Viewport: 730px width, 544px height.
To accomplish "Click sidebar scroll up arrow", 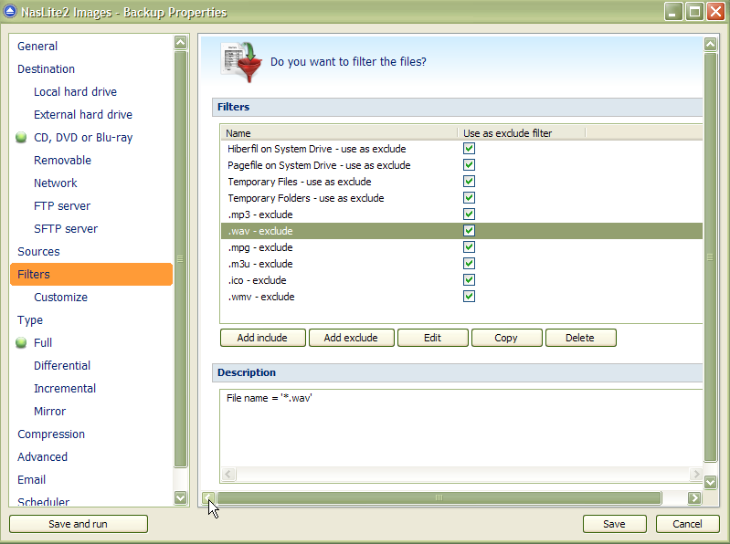I will click(181, 43).
